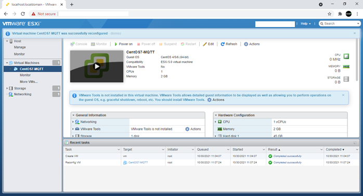Open the Task column dropdown arrow
This screenshot has height=196, width=363.
coord(119,150)
